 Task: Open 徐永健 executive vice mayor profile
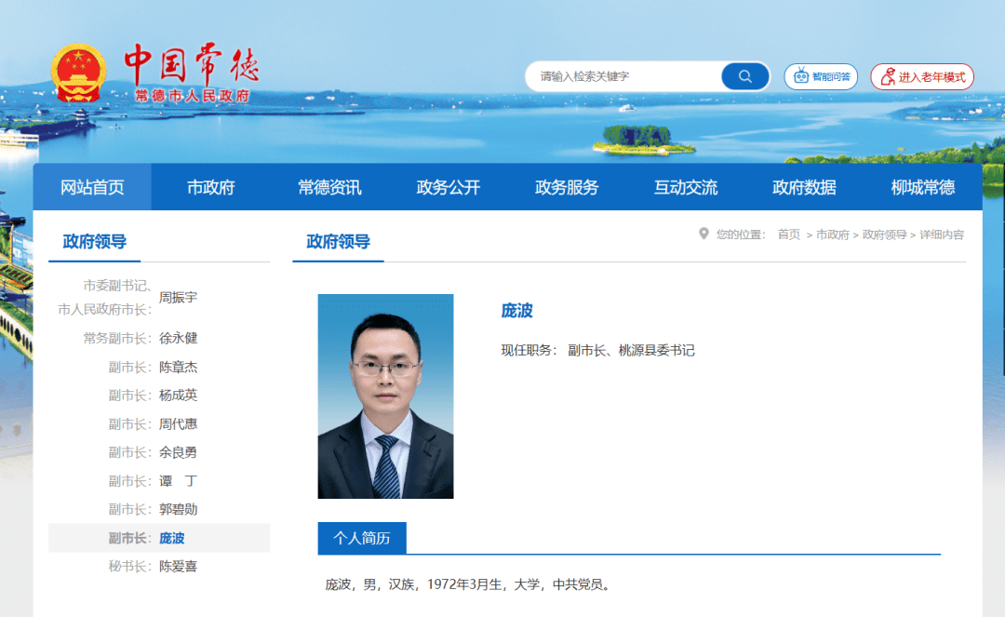[178, 339]
